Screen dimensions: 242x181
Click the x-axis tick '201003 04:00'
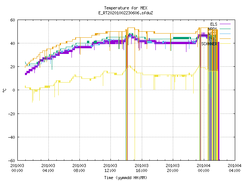pyautogui.click(x=48, y=168)
